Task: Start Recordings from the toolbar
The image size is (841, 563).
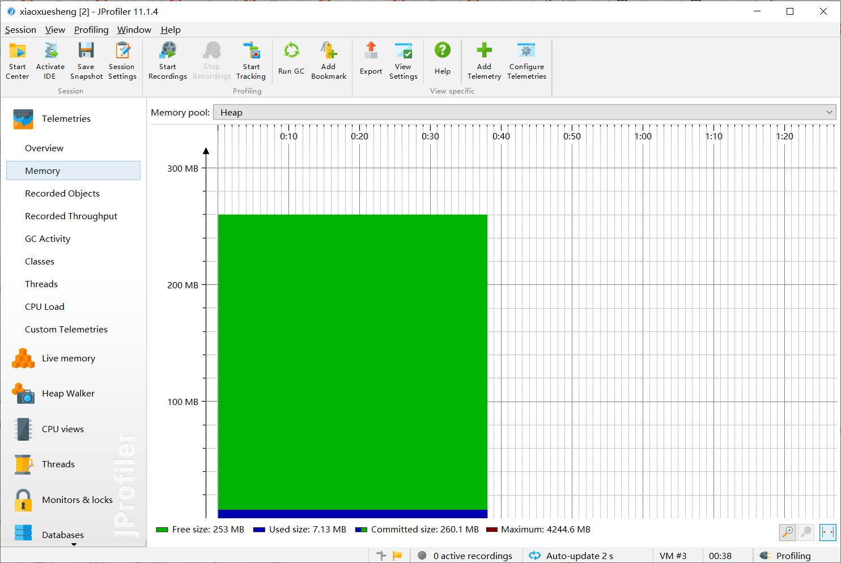Action: click(168, 61)
